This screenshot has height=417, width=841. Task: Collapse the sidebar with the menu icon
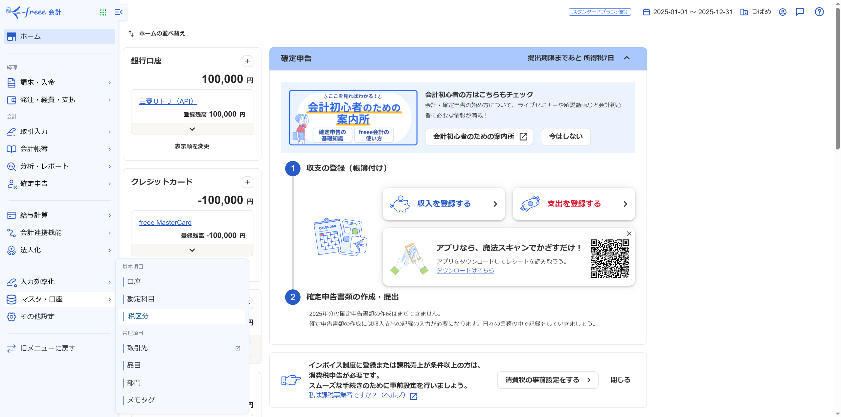(x=119, y=12)
